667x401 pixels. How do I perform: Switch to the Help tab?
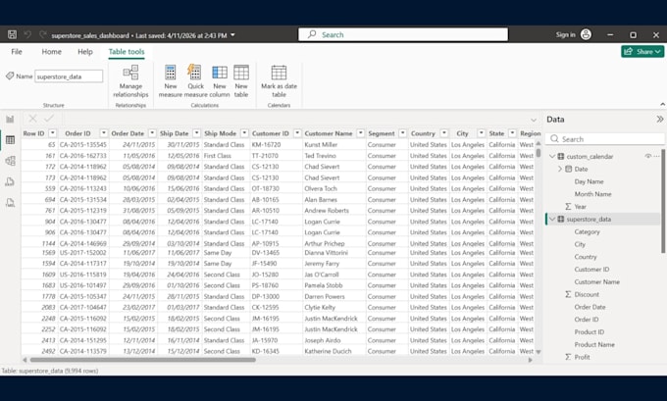point(85,51)
